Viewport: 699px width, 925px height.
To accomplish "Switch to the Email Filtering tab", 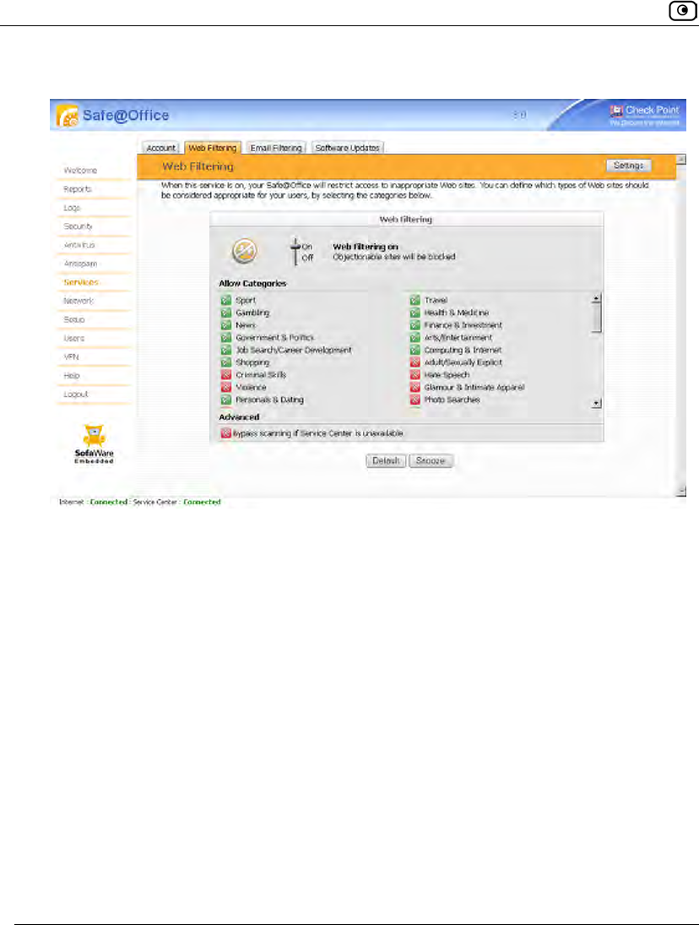I will tap(276, 148).
